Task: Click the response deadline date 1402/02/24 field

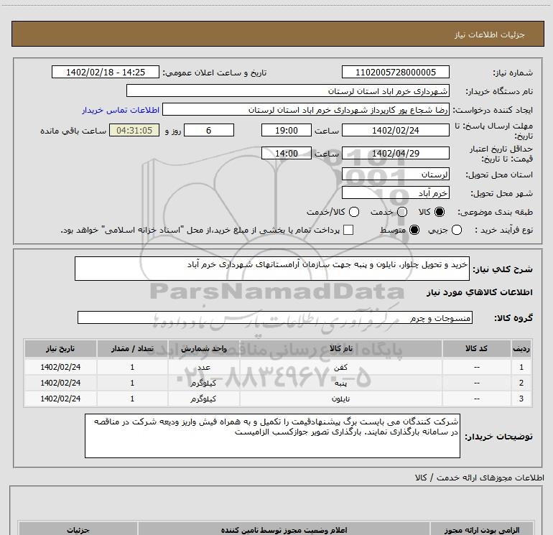Action: 395,130
